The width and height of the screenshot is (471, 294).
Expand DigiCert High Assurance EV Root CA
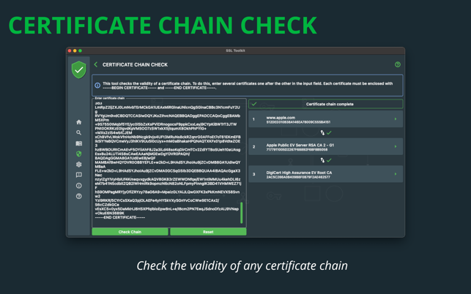tap(326, 174)
